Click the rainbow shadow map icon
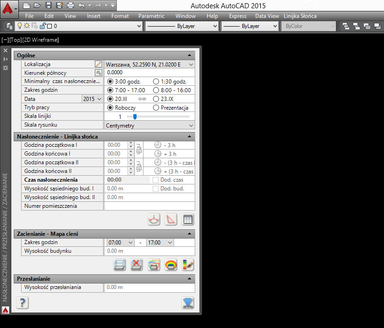The height and width of the screenshot is (328, 384). coord(171,265)
